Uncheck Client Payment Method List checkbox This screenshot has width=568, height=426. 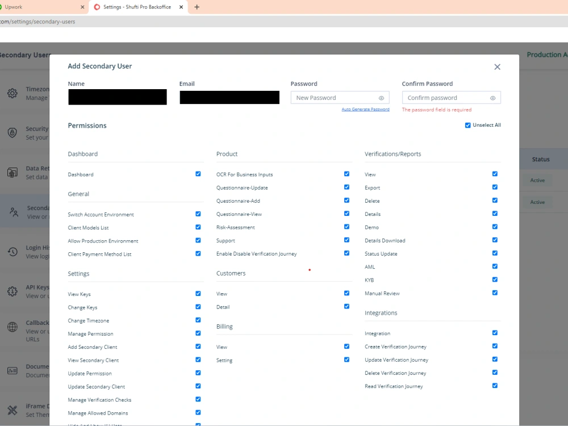point(198,253)
